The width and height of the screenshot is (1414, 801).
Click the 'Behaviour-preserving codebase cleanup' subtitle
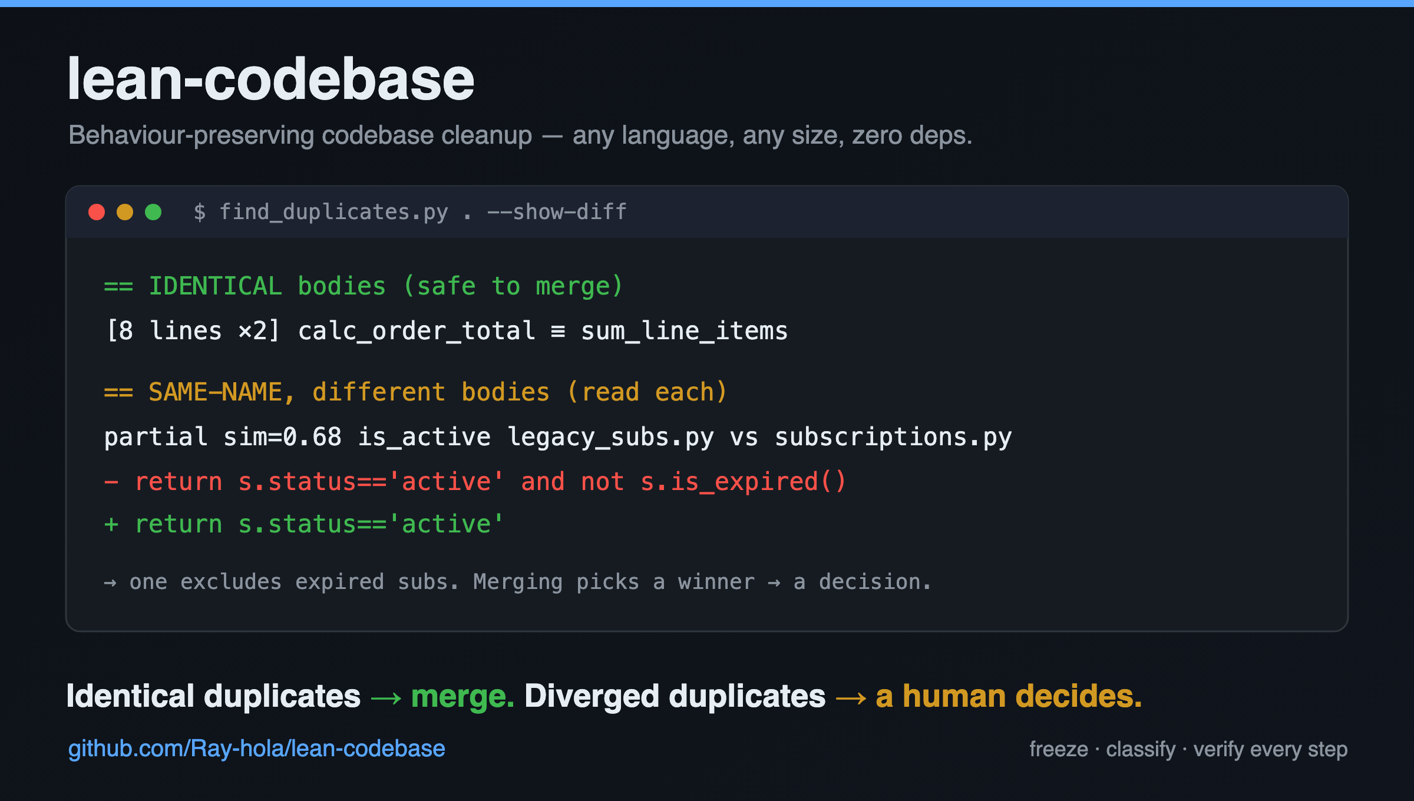[x=520, y=135]
